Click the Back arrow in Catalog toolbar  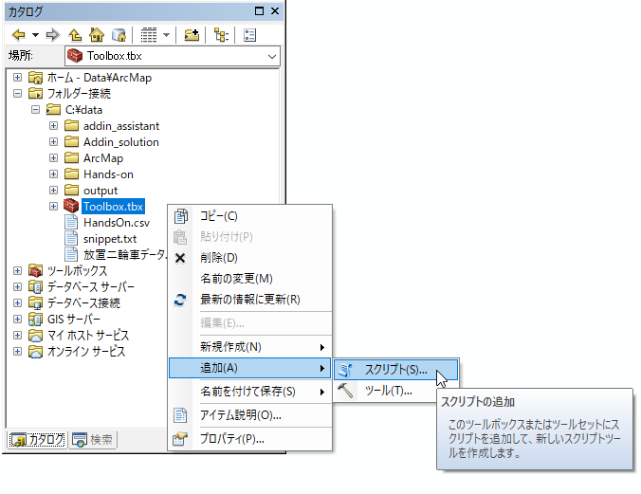19,35
